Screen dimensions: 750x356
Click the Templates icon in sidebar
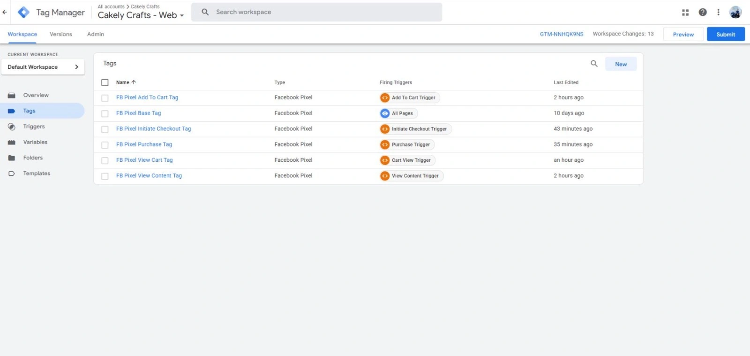(12, 174)
